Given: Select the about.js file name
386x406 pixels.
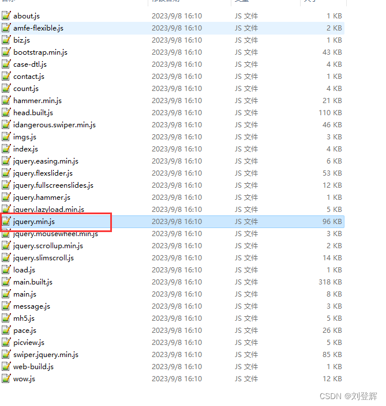Looking at the screenshot, I should click(x=27, y=16).
